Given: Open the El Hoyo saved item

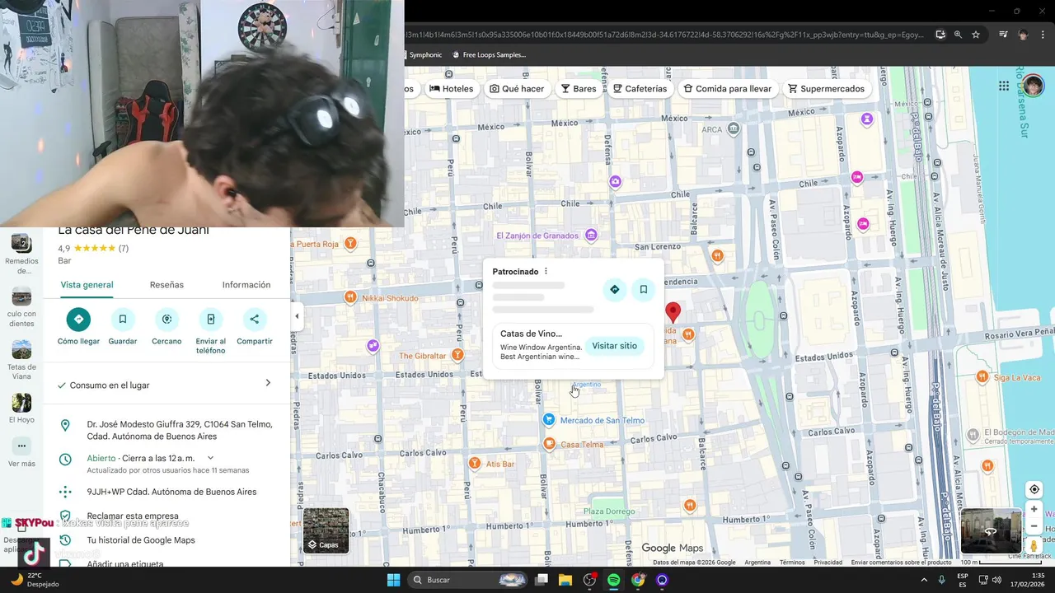Looking at the screenshot, I should (21, 408).
